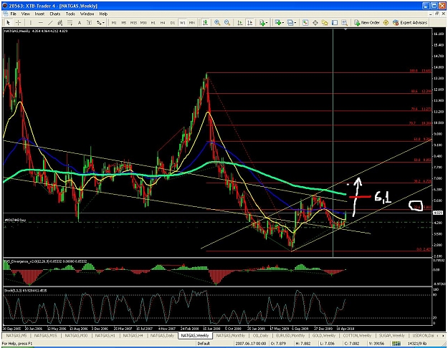Toggle the W1 weekly timeframe button
The image size is (448, 348).
click(182, 22)
